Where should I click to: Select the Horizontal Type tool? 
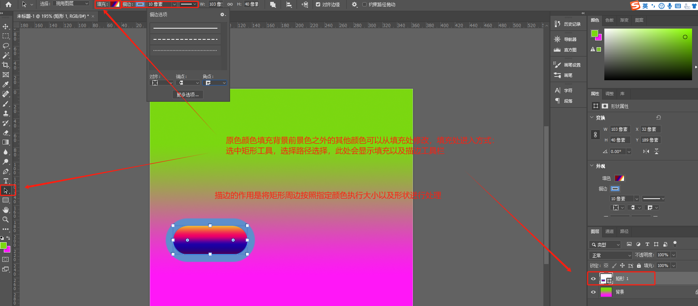(x=6, y=181)
